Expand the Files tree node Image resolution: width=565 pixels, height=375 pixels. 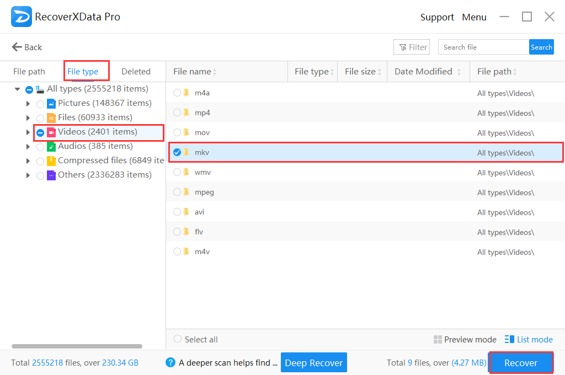click(x=28, y=118)
